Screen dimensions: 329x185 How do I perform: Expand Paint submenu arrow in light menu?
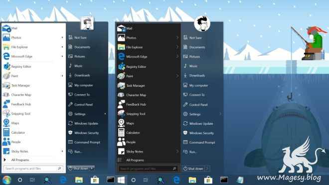click(62, 76)
